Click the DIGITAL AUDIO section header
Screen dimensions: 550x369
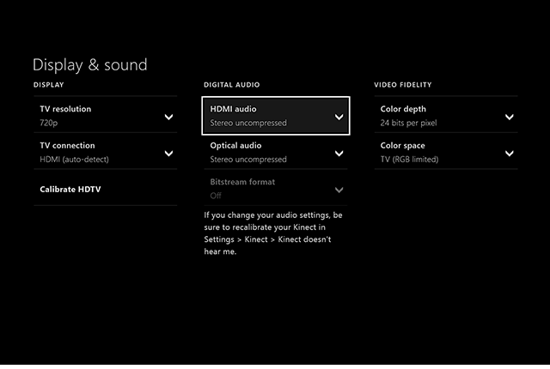tap(231, 85)
